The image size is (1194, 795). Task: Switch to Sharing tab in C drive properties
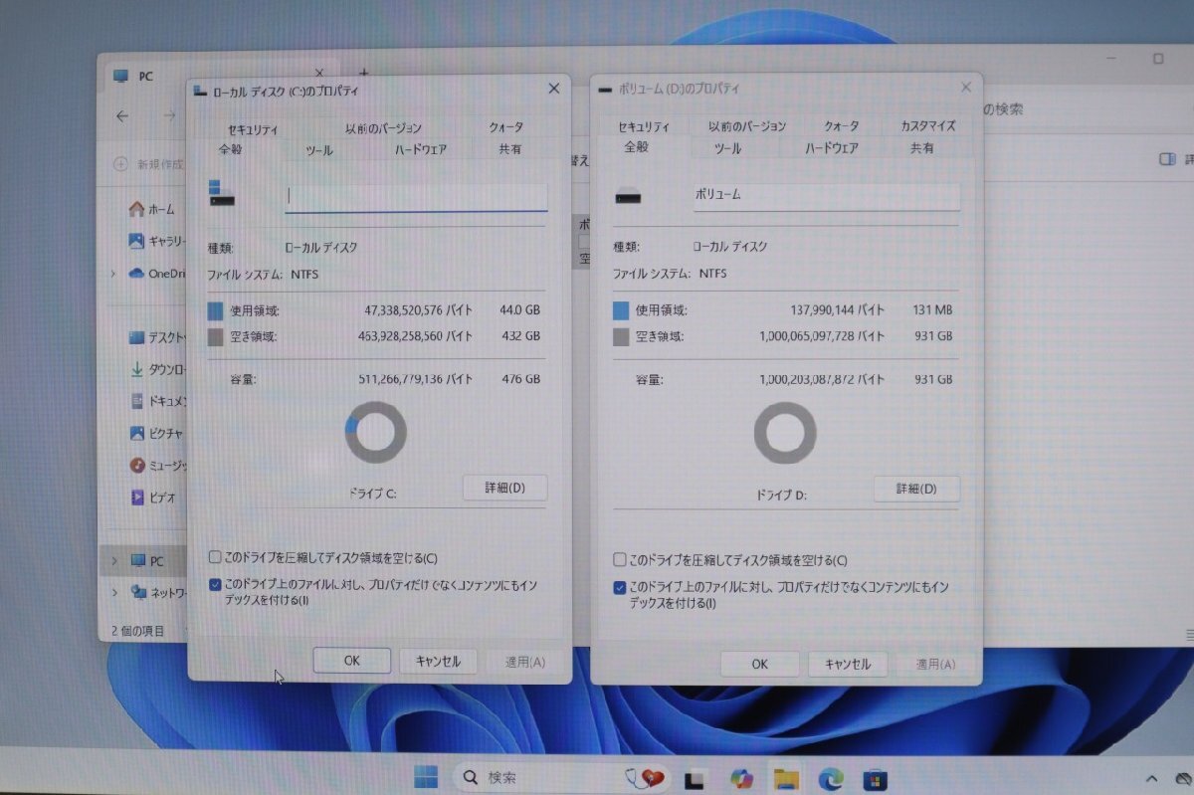point(509,149)
